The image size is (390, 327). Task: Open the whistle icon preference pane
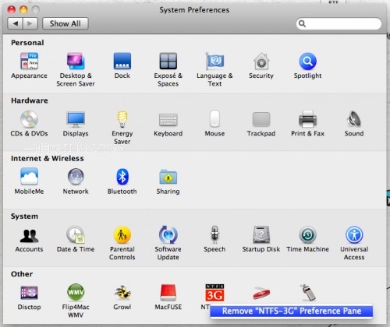tap(308, 293)
